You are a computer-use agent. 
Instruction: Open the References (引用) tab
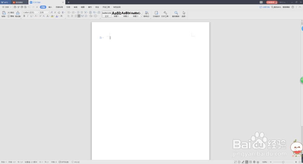(68, 7)
